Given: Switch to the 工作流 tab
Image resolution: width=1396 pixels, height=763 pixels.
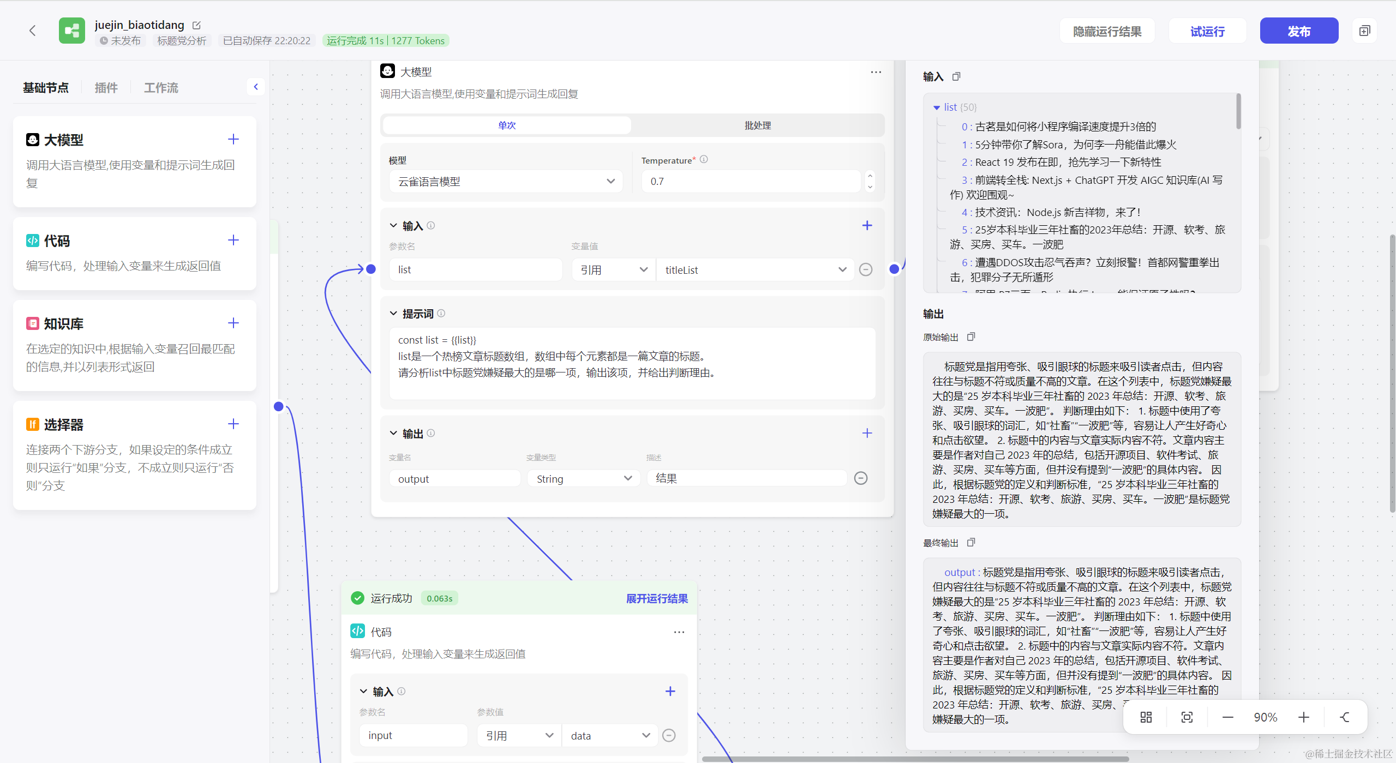Looking at the screenshot, I should click(161, 88).
